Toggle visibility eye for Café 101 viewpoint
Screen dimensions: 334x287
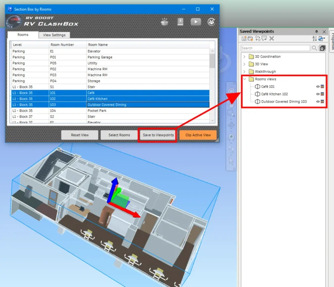coord(318,87)
